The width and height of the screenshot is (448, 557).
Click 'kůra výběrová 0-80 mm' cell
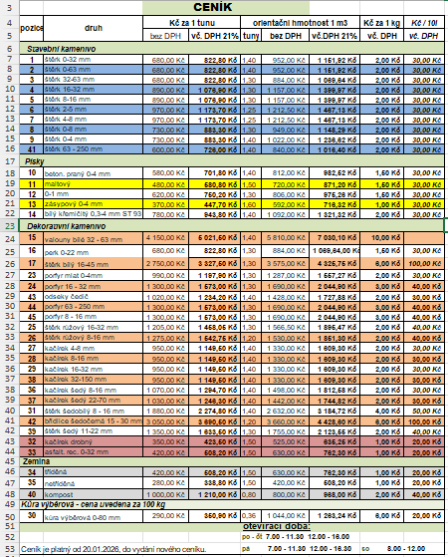pyautogui.click(x=93, y=516)
